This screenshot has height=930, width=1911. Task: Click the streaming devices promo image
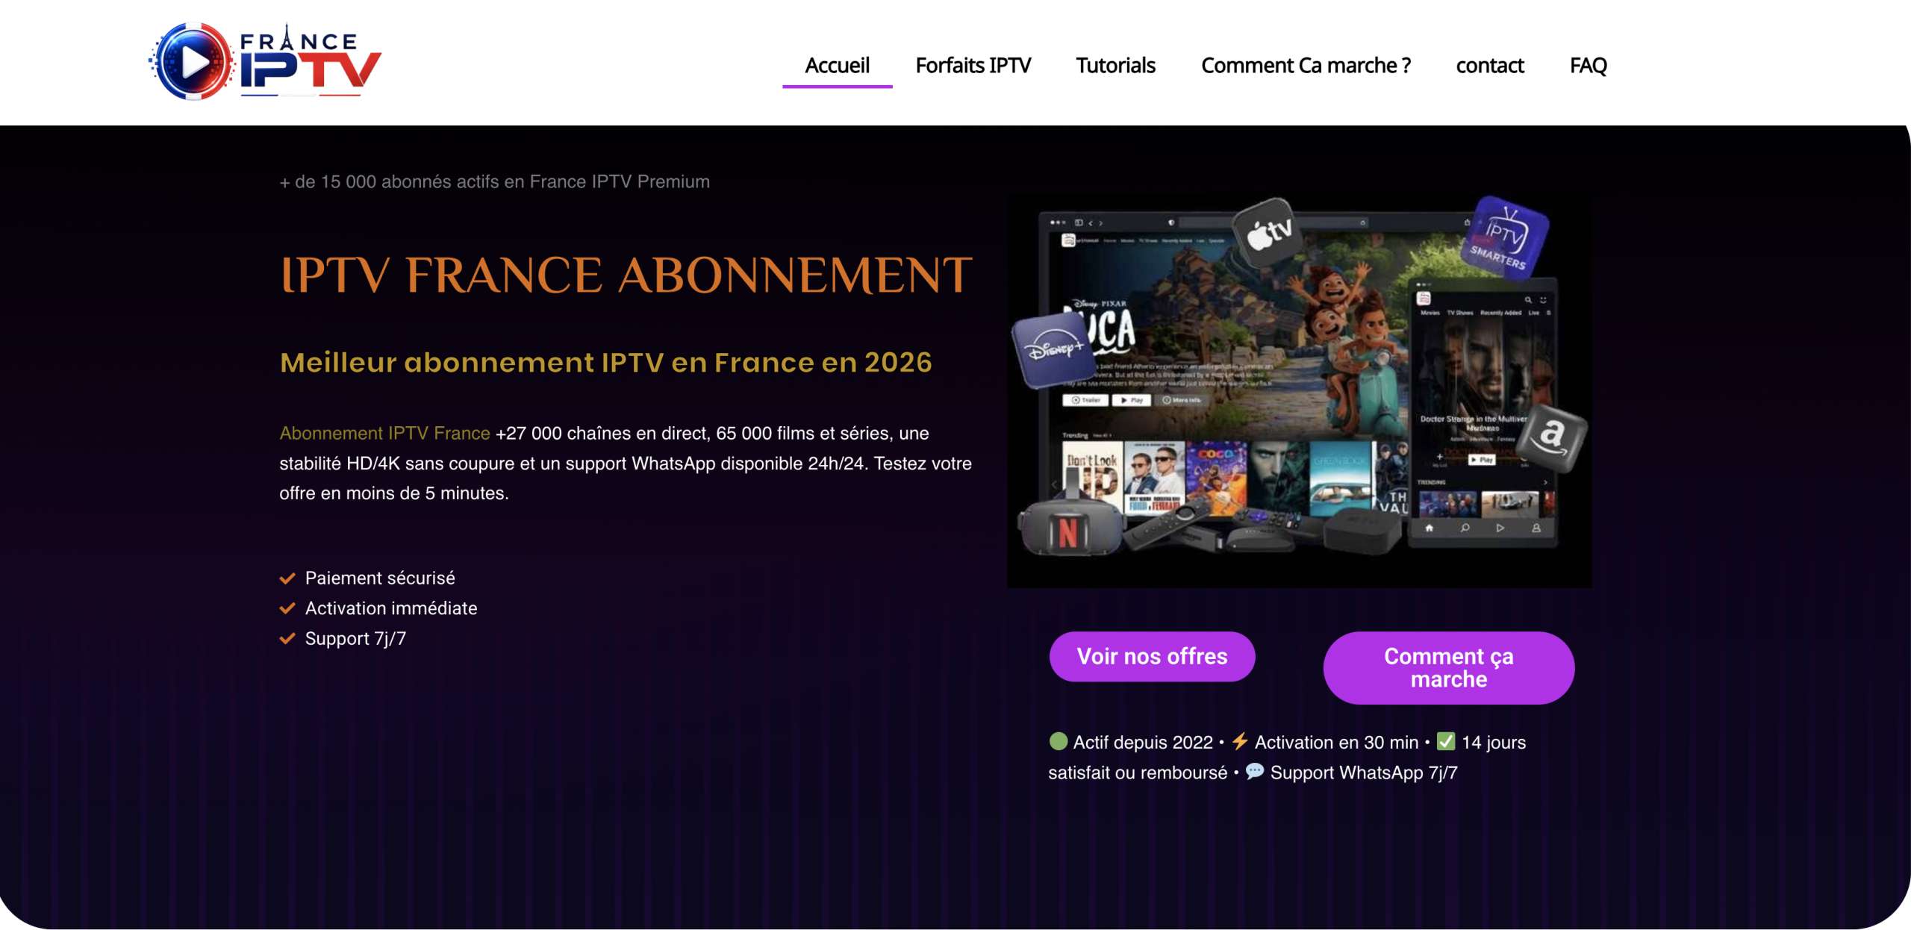coord(1299,390)
